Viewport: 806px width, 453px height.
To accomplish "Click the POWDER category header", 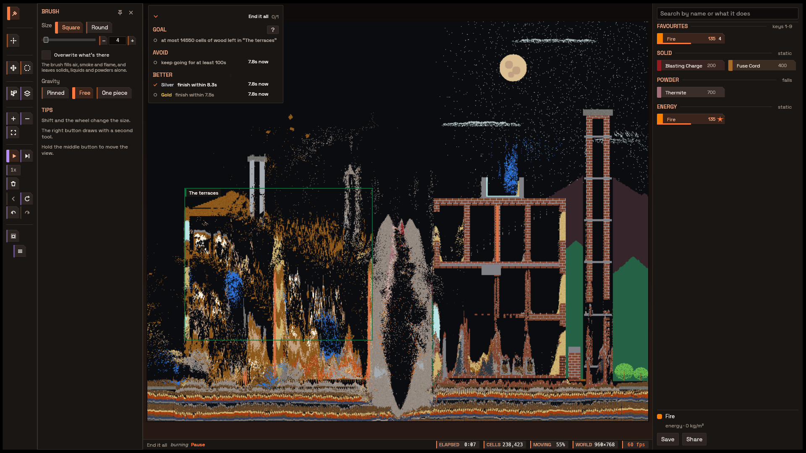I will pyautogui.click(x=667, y=80).
